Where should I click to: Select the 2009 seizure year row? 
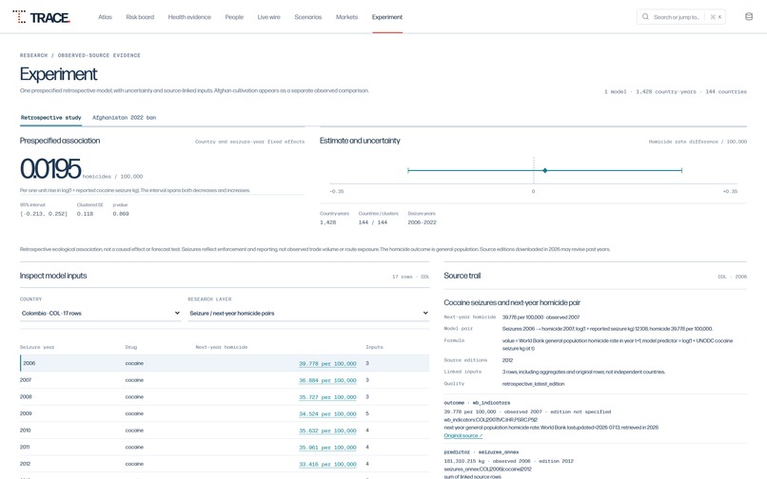(225, 413)
